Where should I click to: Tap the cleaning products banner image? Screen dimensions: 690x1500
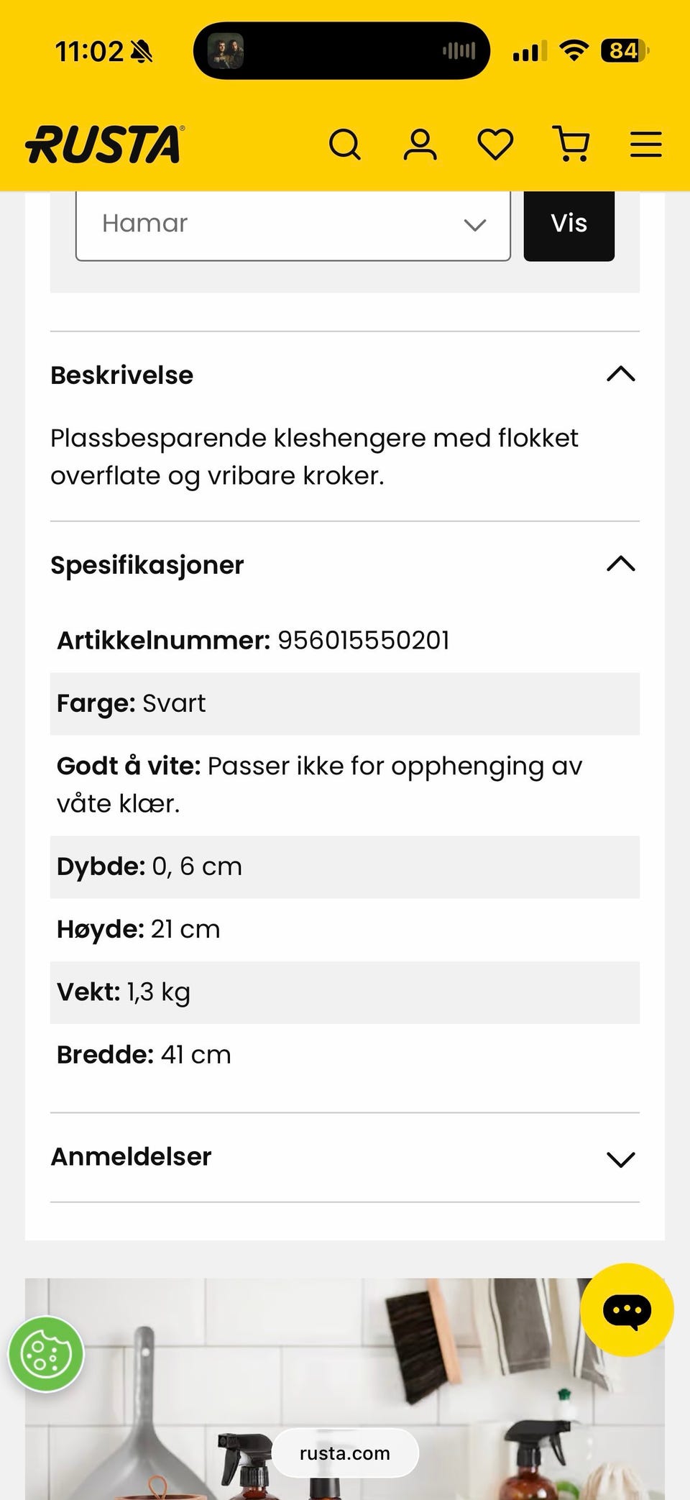[x=345, y=1366]
